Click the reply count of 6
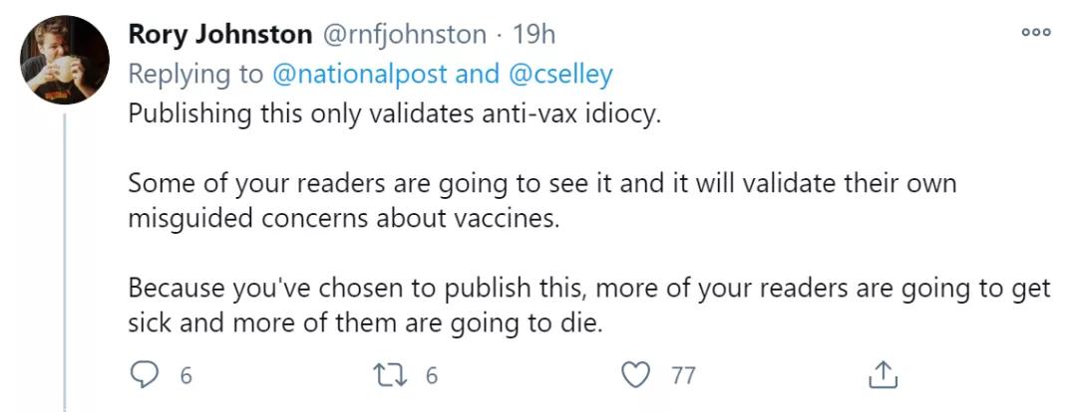Viewport: 1077px width, 412px height. (x=184, y=375)
